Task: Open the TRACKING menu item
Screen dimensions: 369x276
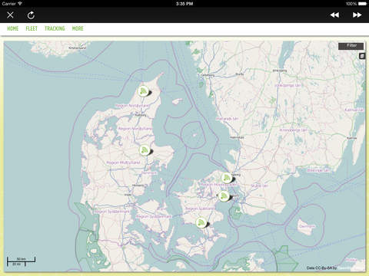Action: [55, 28]
